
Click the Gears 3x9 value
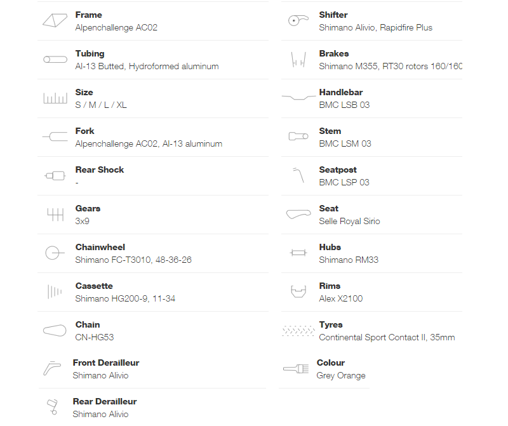[83, 222]
